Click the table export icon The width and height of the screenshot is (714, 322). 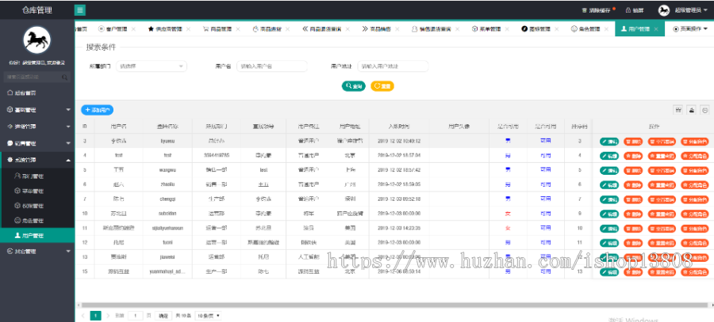tap(692, 109)
